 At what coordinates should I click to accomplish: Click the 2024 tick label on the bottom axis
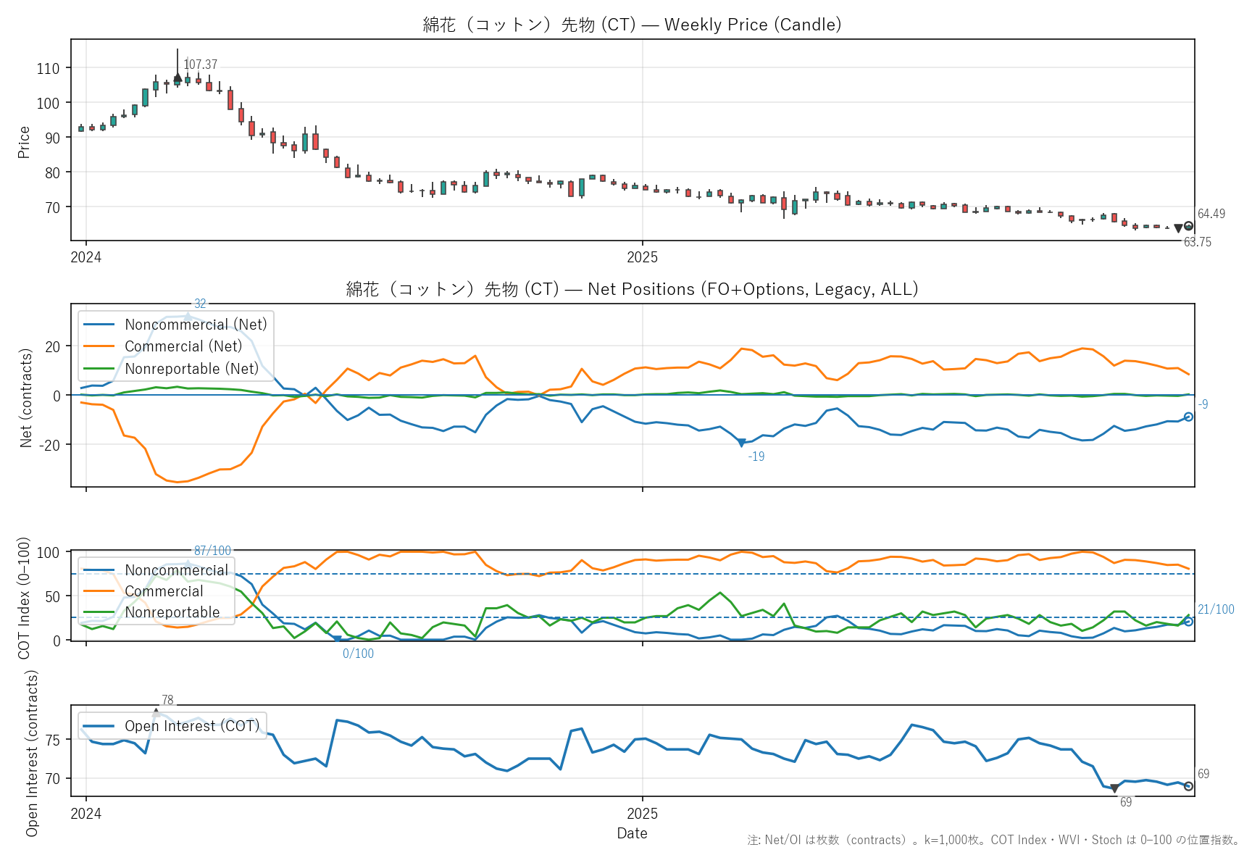(x=85, y=814)
